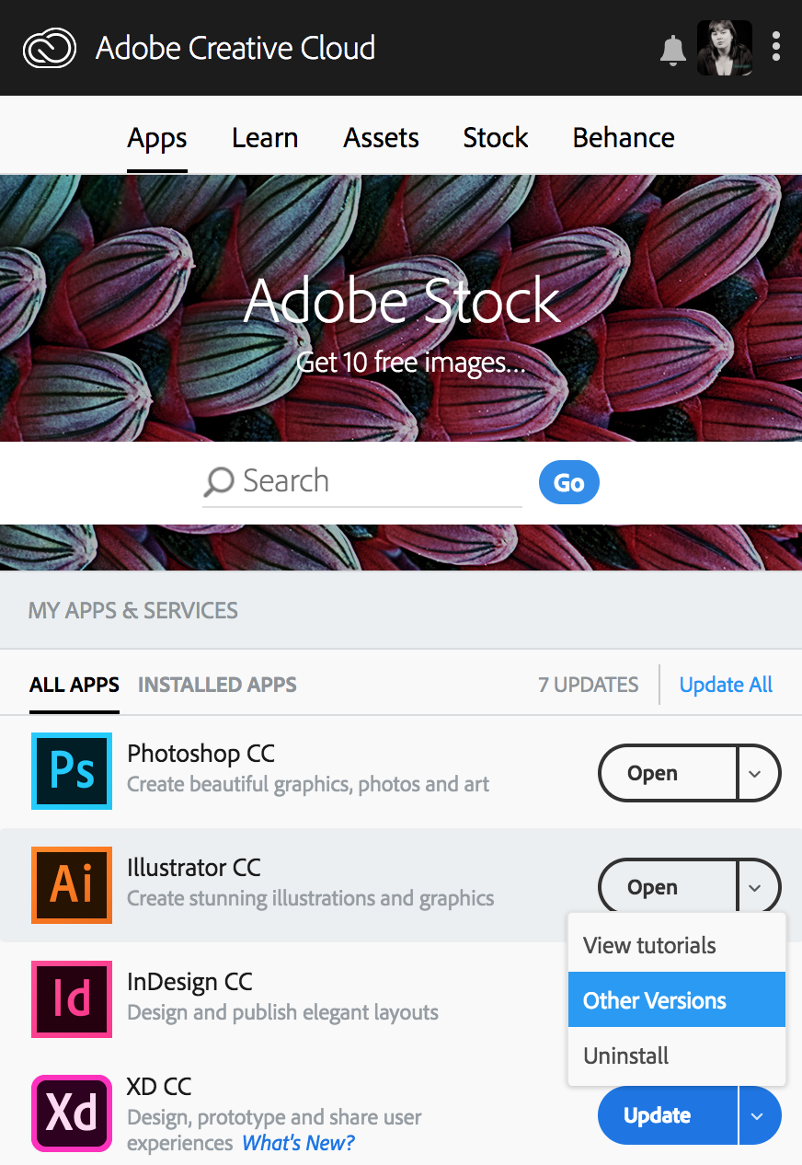Image resolution: width=802 pixels, height=1165 pixels.
Task: Click the search magnifier icon
Action: [x=219, y=481]
